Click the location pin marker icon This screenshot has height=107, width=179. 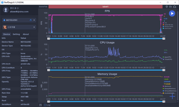pos(167,7)
